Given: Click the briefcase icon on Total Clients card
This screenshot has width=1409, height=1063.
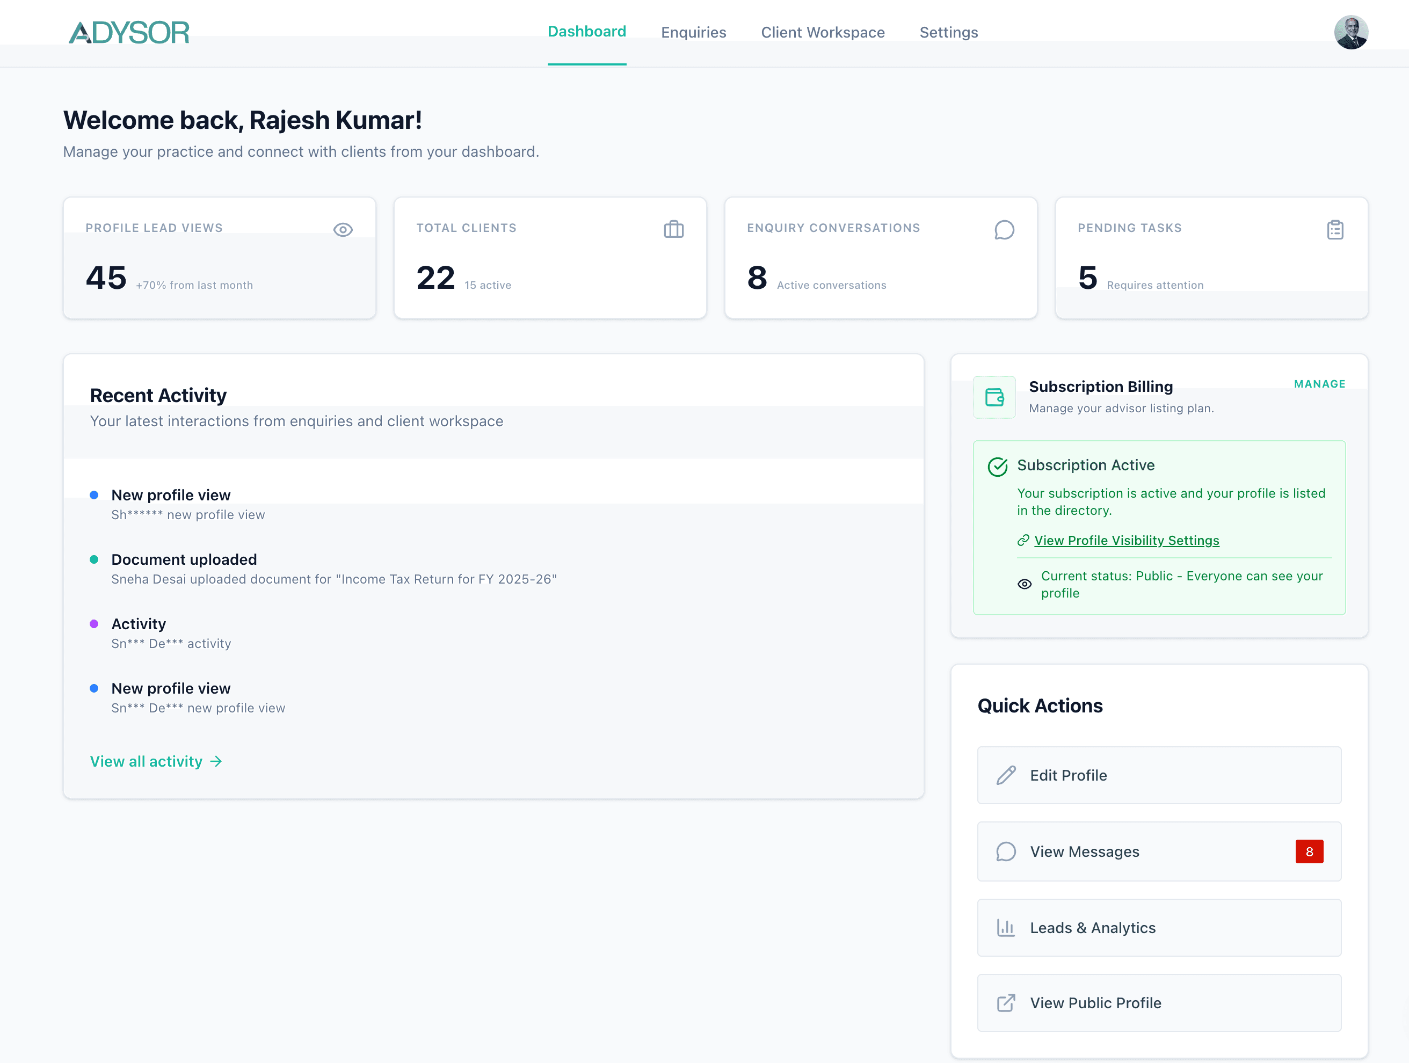Looking at the screenshot, I should pos(674,229).
